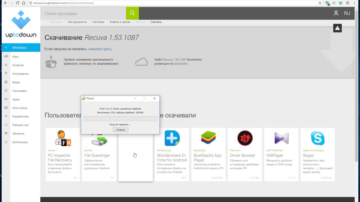
Task: Close the Поиск dialog window
Action: (x=154, y=98)
